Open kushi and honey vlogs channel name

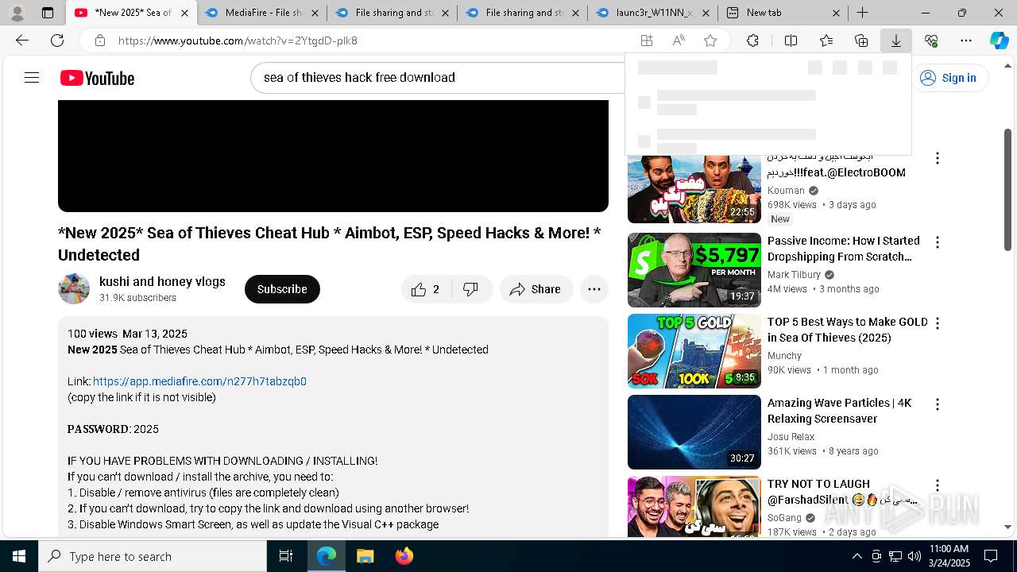(162, 281)
